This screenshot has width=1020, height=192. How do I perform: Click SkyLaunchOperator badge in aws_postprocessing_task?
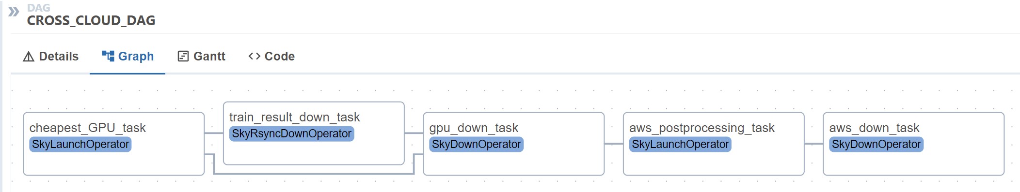coord(680,144)
